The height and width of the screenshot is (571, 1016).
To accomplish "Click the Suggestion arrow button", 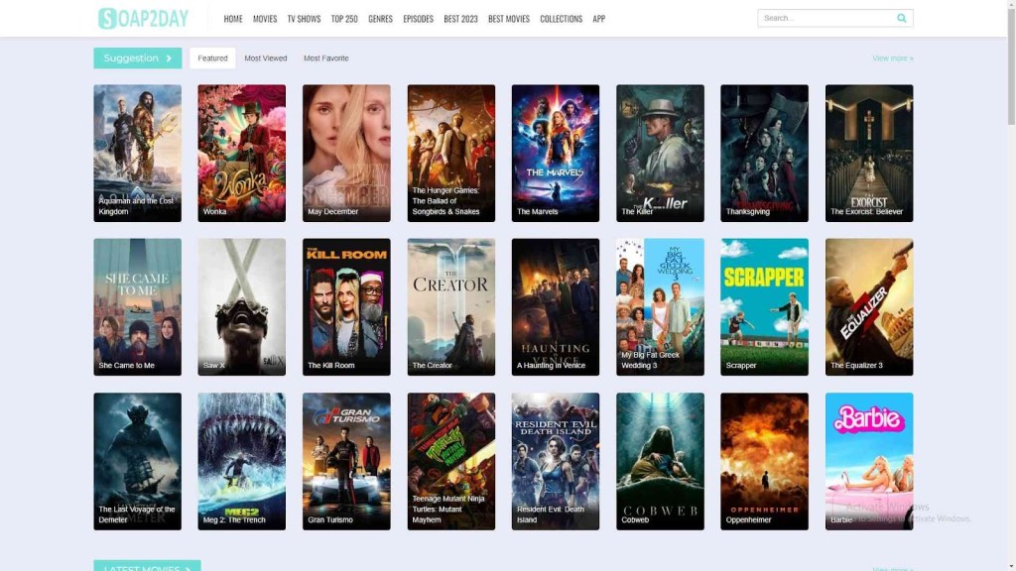I will [138, 58].
